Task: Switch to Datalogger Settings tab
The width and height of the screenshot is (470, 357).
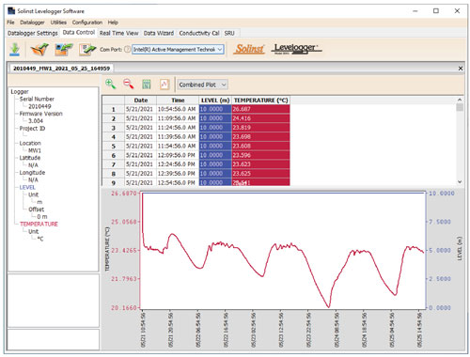Action: pyautogui.click(x=33, y=33)
